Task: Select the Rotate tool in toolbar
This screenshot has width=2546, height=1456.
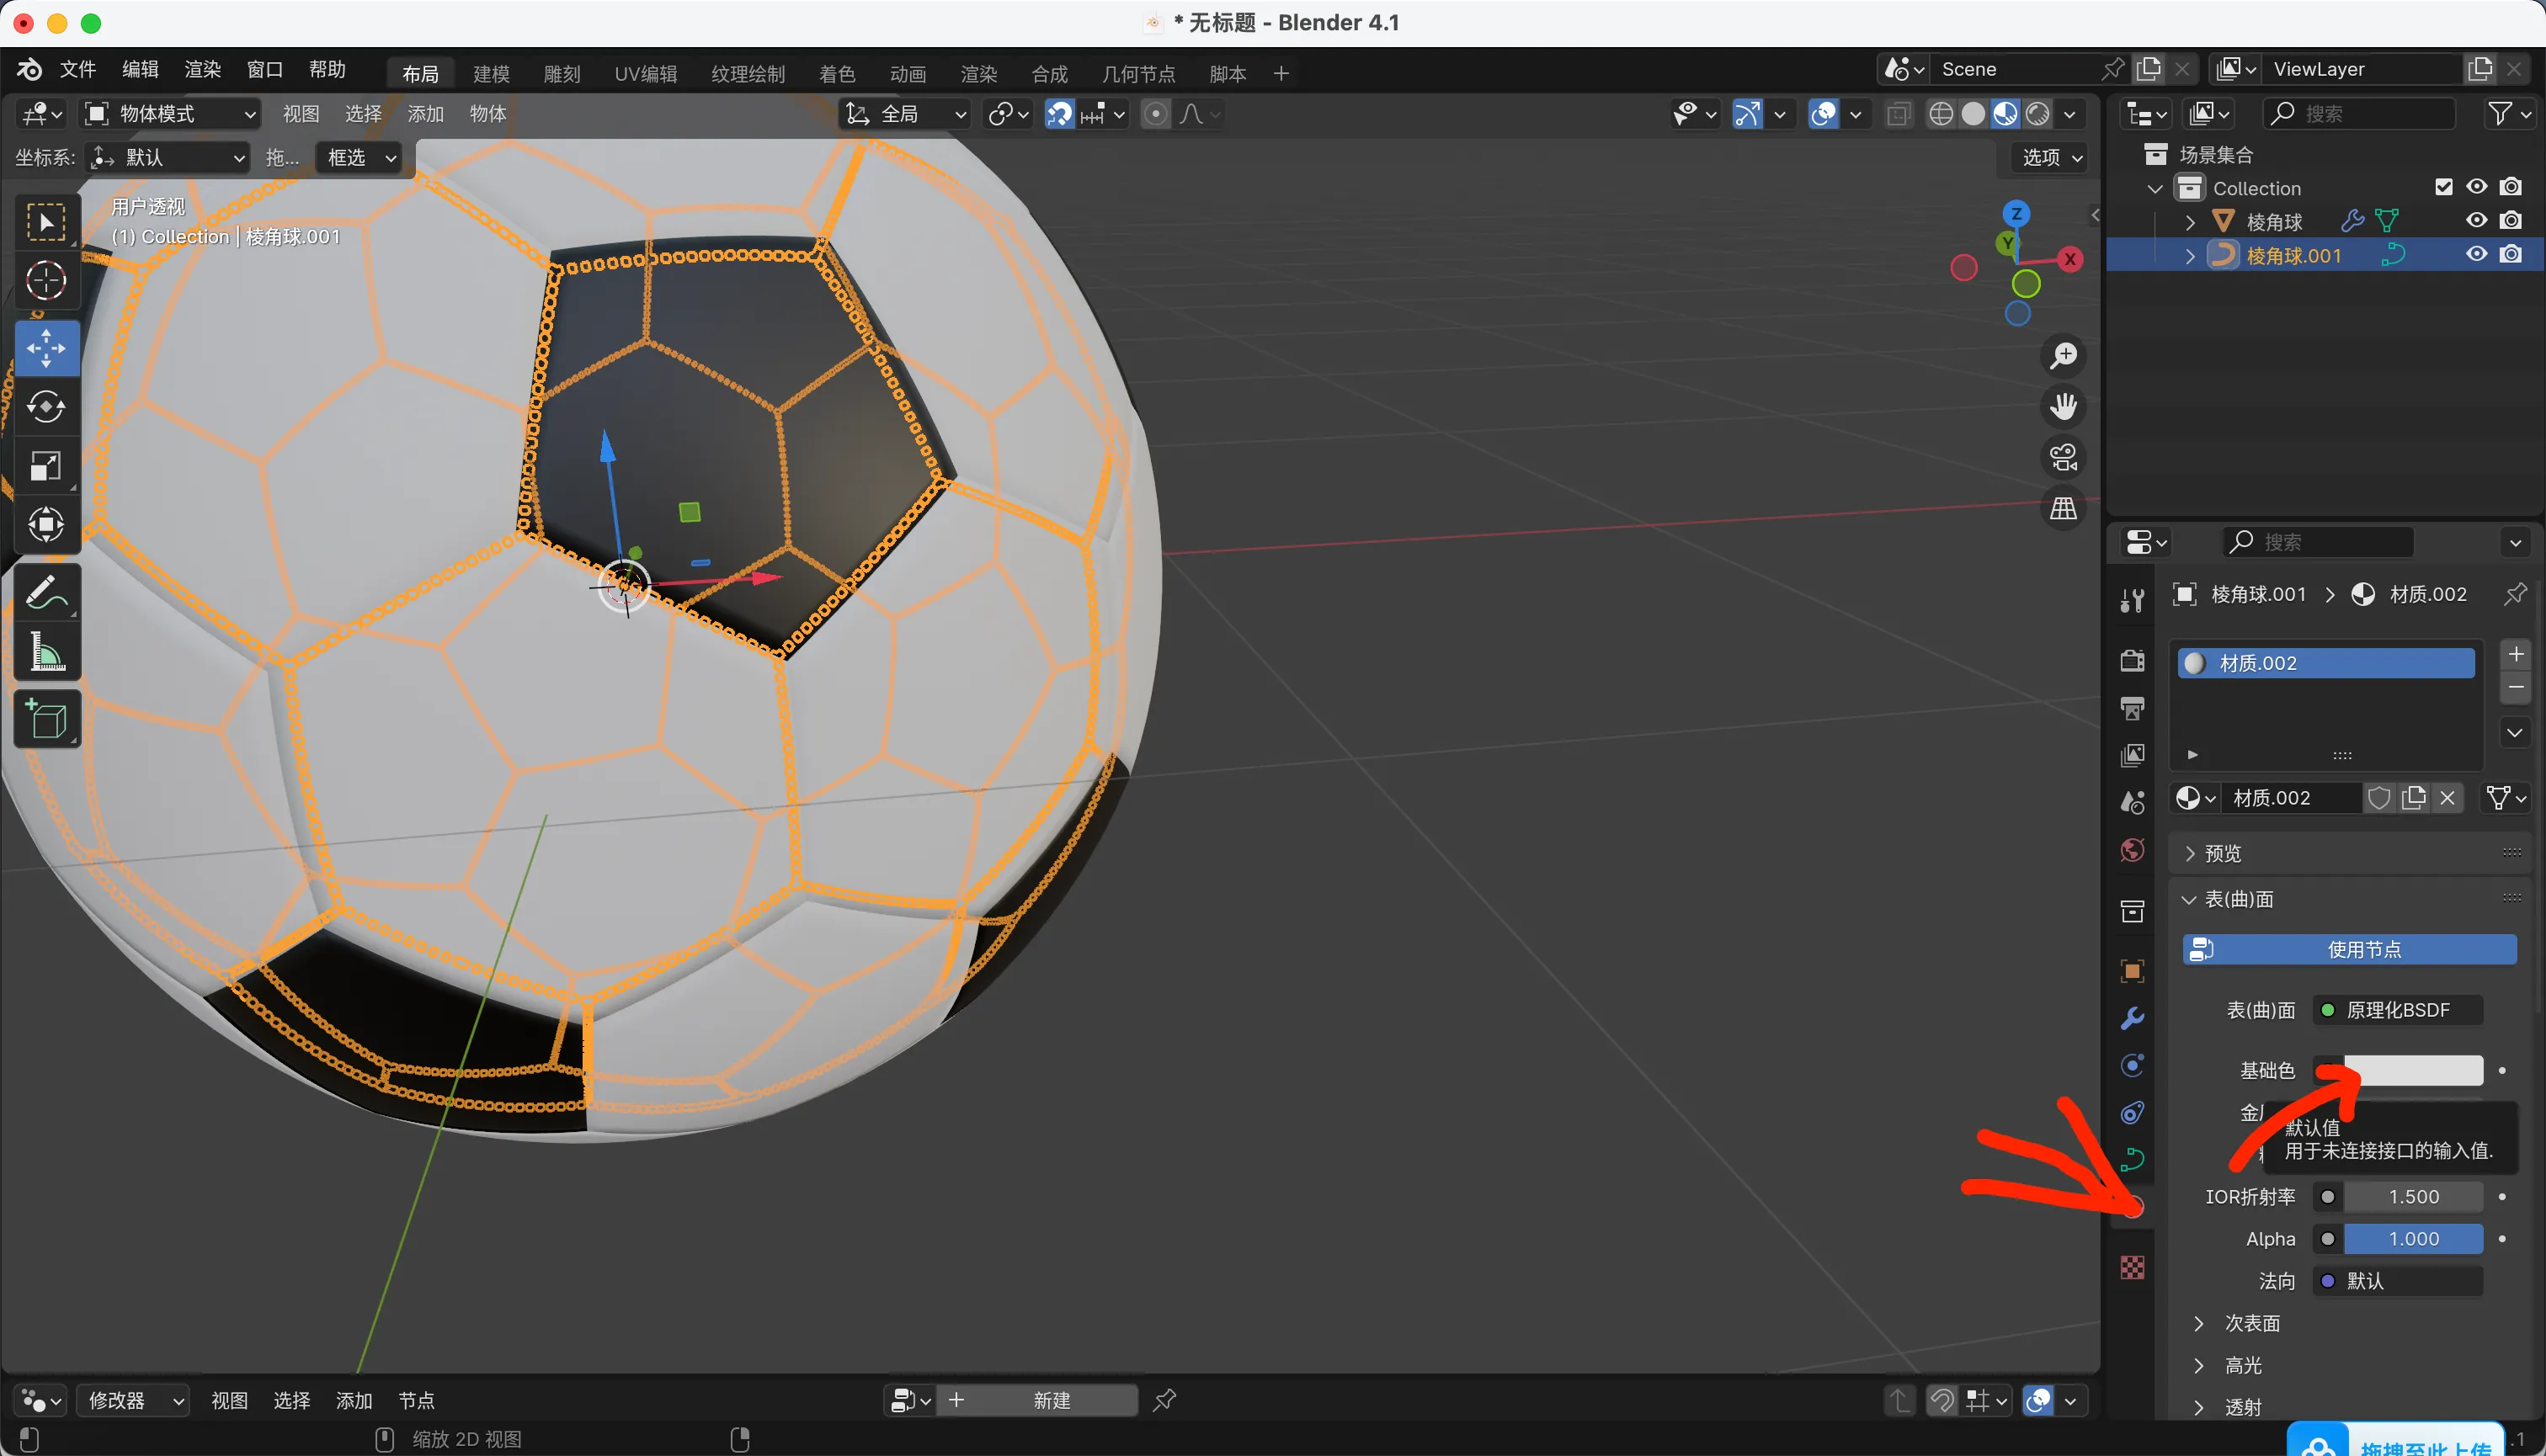Action: click(46, 407)
